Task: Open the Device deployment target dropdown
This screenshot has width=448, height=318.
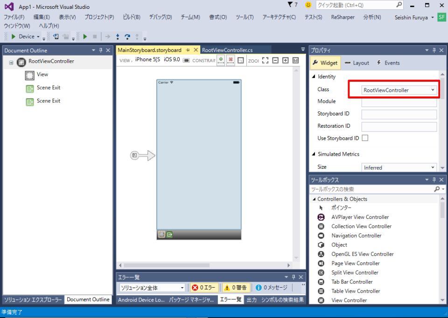Action: point(29,36)
